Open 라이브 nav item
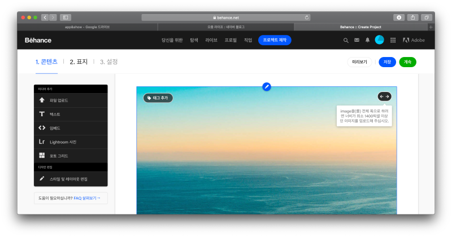This screenshot has width=452, height=237. (211, 40)
